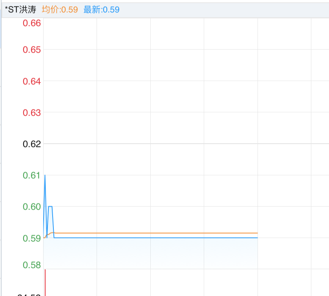Viewport: 329px width, 296px height.
Task: Select the 0.63 price level label
Action: click(32, 112)
